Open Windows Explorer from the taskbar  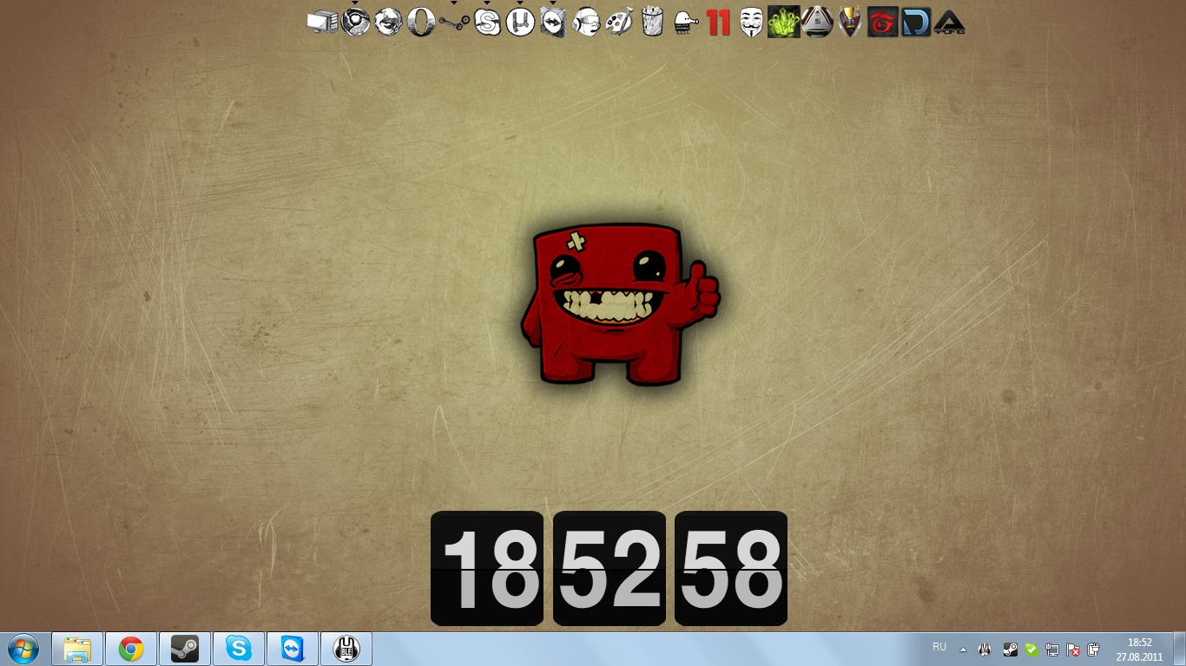77,649
